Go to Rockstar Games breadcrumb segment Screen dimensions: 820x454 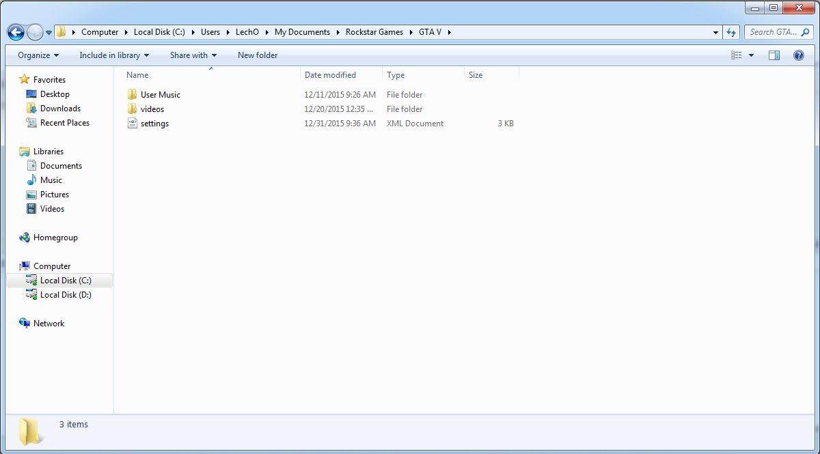[x=374, y=32]
